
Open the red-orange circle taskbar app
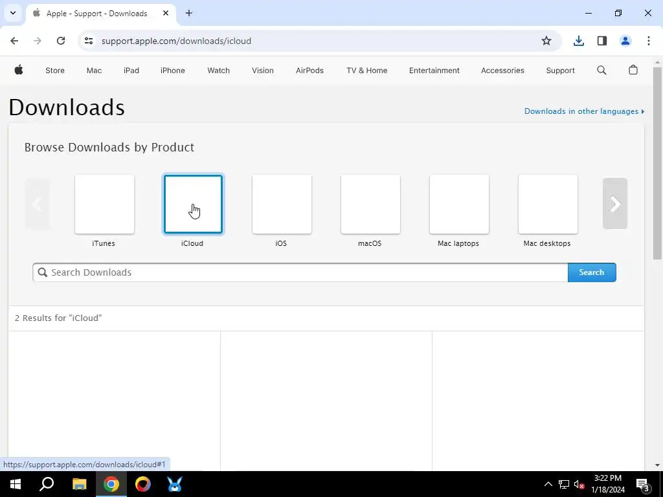coord(143,484)
